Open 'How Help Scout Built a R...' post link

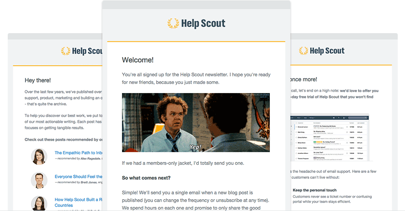[79, 202]
